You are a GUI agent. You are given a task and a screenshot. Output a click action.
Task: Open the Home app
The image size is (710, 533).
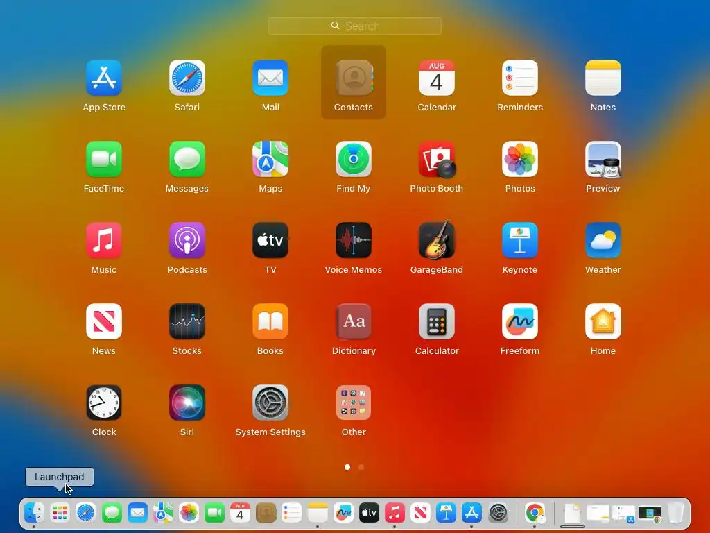point(603,321)
